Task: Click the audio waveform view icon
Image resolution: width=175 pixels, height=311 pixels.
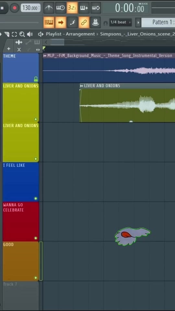Action: (19, 42)
